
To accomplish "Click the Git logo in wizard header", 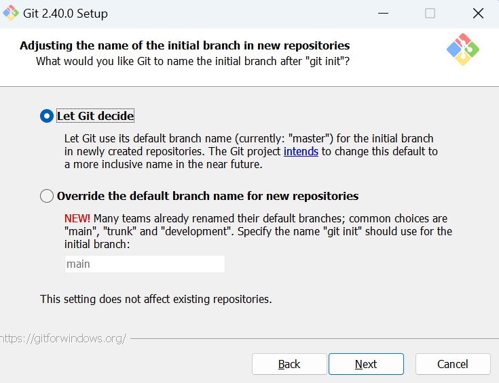I will tap(463, 49).
